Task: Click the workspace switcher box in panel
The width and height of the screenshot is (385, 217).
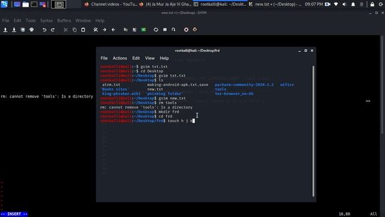Action: coord(59,4)
